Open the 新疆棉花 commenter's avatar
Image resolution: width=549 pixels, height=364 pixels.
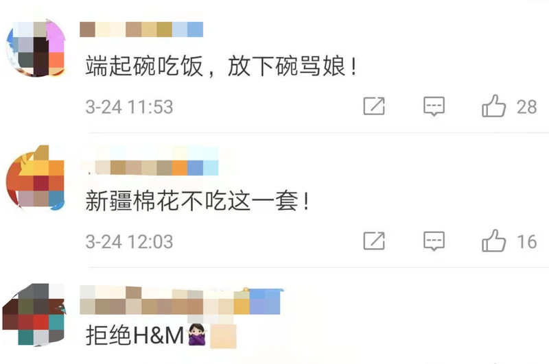[x=35, y=178]
